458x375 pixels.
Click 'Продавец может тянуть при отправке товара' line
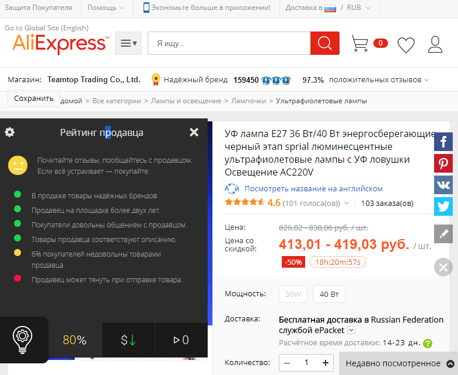click(107, 280)
